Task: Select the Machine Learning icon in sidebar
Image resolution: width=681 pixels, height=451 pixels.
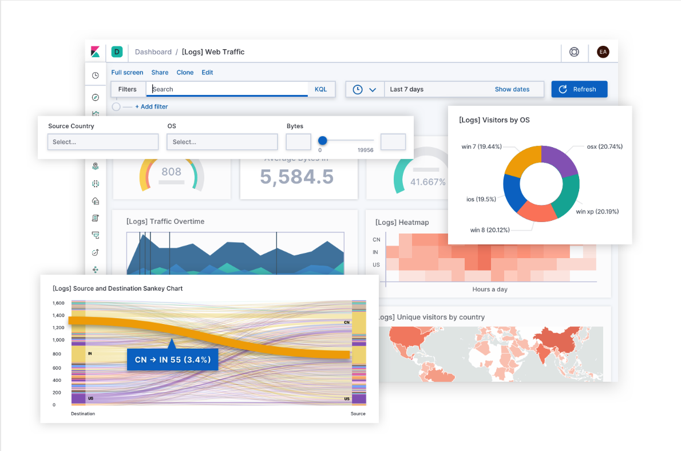Action: [95, 184]
